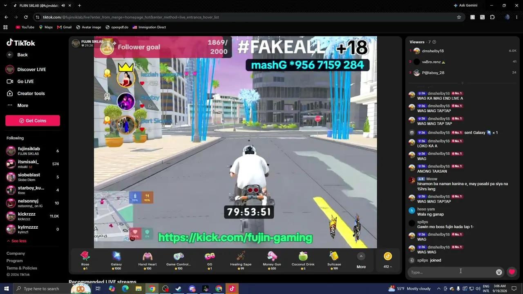Open nelsonnyj live stream

(33, 203)
